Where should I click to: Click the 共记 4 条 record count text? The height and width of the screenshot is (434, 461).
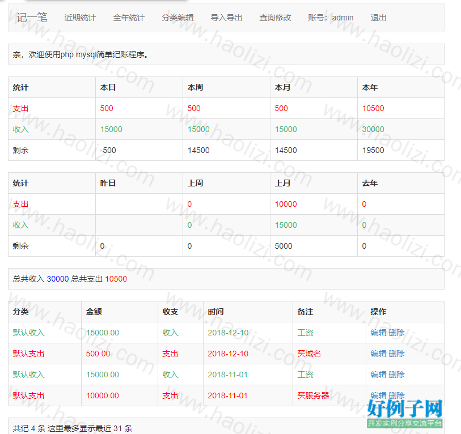(29, 428)
